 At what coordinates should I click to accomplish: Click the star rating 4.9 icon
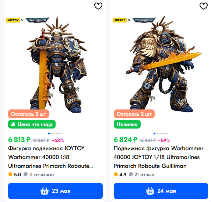(x=116, y=174)
